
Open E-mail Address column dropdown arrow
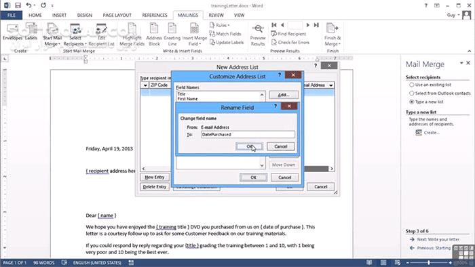pos(331,85)
